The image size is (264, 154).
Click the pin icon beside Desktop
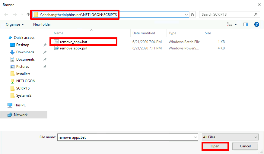point(45,45)
